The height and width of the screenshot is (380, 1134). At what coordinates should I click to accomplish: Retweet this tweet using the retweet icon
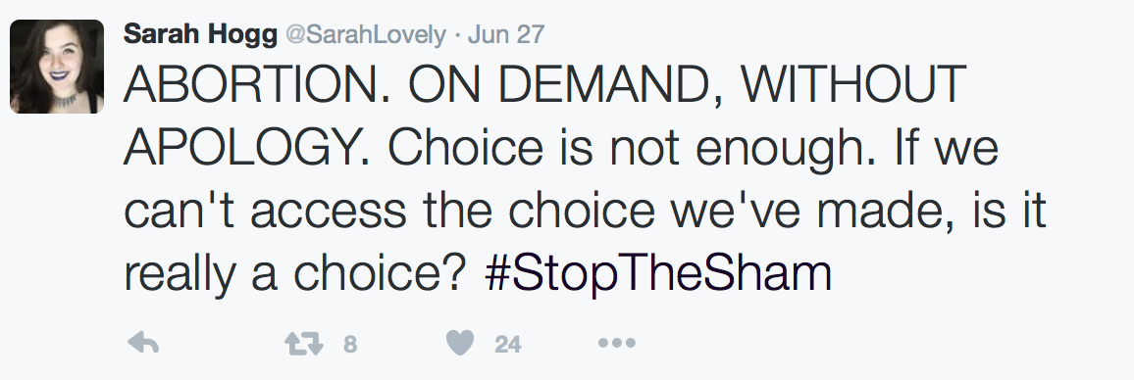(x=304, y=344)
